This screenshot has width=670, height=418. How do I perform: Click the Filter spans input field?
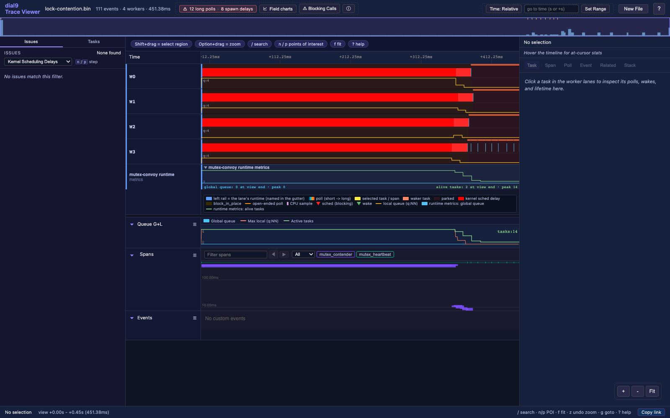[236, 255]
